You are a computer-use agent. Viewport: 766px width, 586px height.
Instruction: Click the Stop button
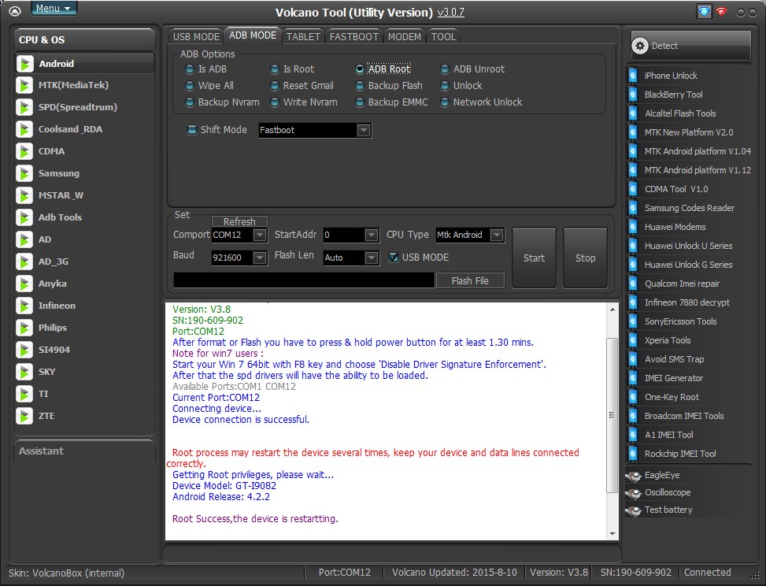[585, 258]
